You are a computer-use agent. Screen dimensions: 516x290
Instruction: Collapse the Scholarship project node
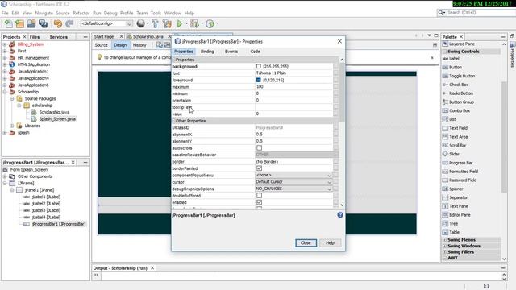coord(5,92)
